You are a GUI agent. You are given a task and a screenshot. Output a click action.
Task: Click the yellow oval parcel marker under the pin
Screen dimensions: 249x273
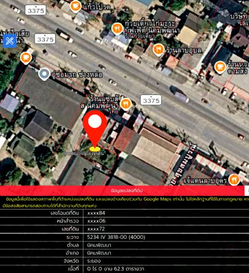(95, 149)
